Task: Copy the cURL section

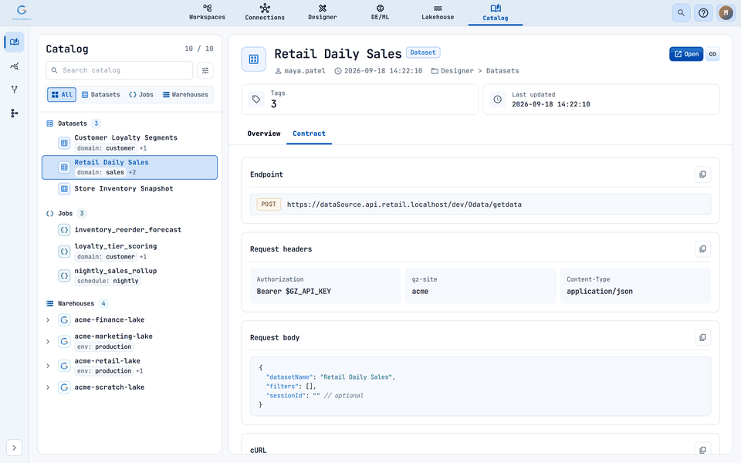Action: [702, 450]
